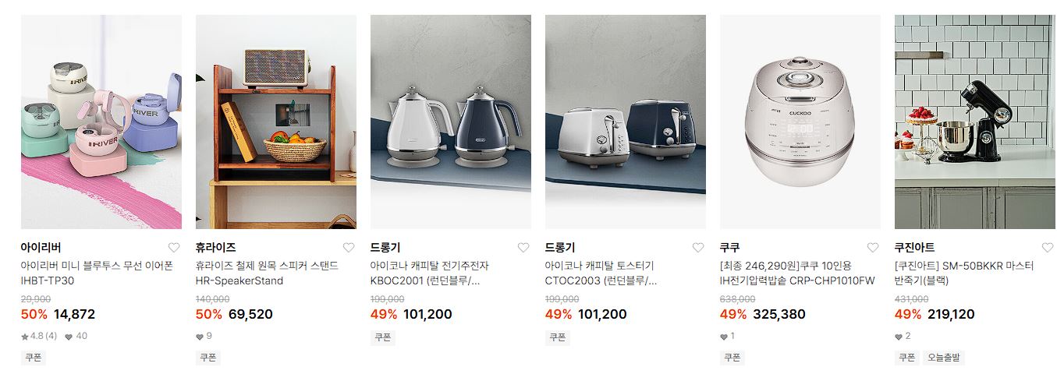Click the 쿠진아트 brand name
Image resolution: width=1057 pixels, height=374 pixels.
click(x=914, y=248)
